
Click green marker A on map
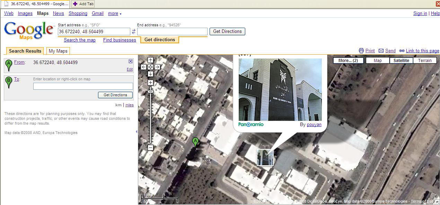click(x=195, y=142)
